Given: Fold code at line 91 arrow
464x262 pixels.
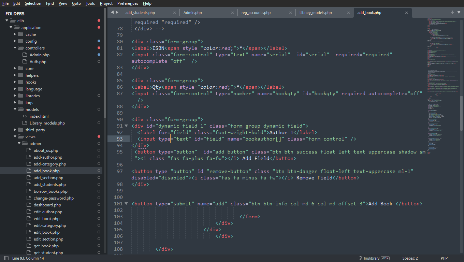Looking at the screenshot, I should click(x=126, y=126).
